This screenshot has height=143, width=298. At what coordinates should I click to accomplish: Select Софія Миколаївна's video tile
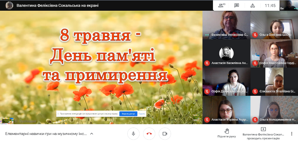pos(274,53)
